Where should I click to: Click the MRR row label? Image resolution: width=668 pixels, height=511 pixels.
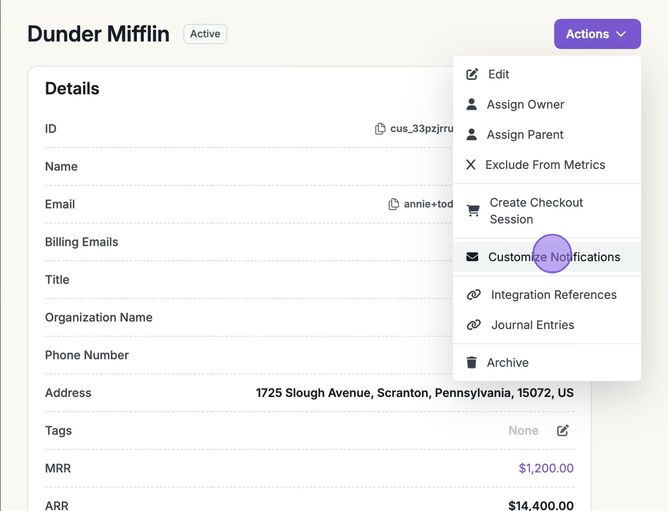[x=58, y=468]
